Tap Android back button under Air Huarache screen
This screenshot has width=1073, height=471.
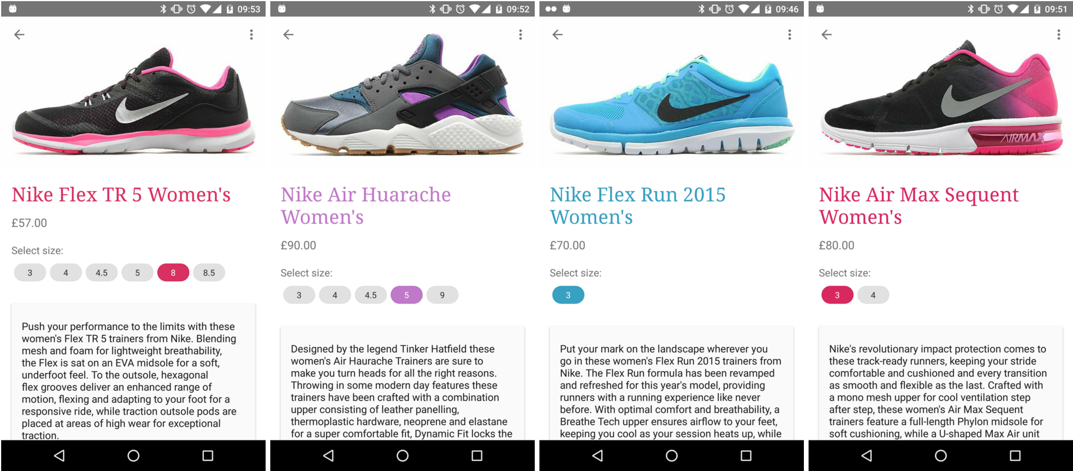click(328, 456)
